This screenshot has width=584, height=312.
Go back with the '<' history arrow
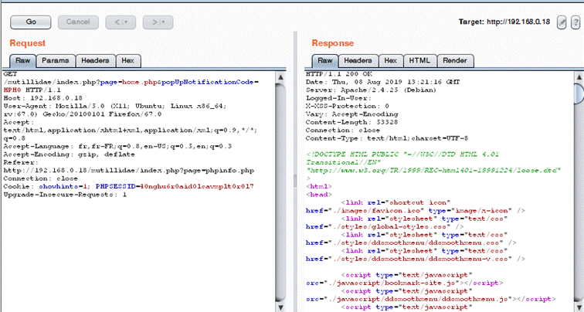[x=117, y=22]
